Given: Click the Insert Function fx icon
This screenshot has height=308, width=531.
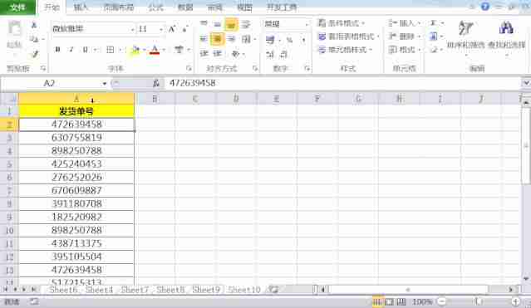Looking at the screenshot, I should (x=156, y=83).
